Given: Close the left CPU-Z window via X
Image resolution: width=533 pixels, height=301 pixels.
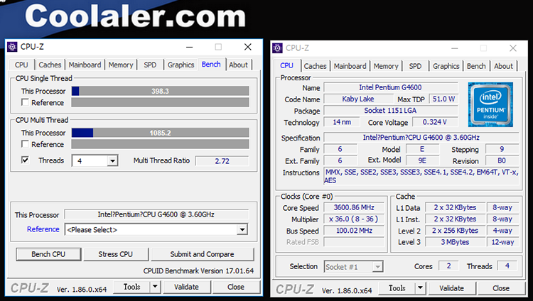Looking at the screenshot, I should coord(248,47).
